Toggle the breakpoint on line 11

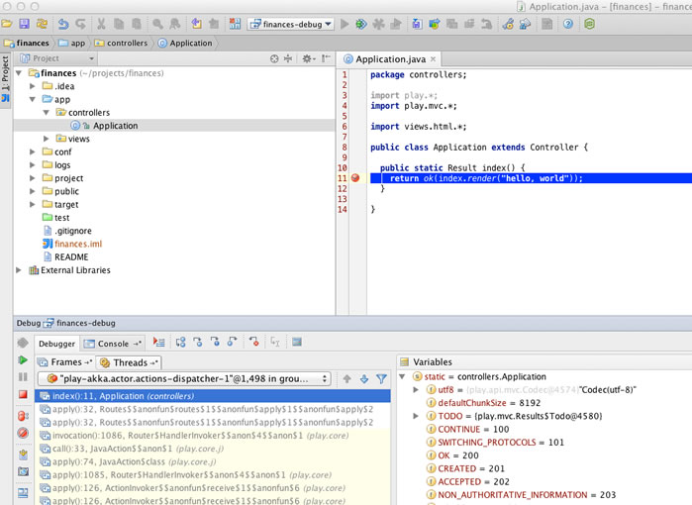(x=355, y=178)
